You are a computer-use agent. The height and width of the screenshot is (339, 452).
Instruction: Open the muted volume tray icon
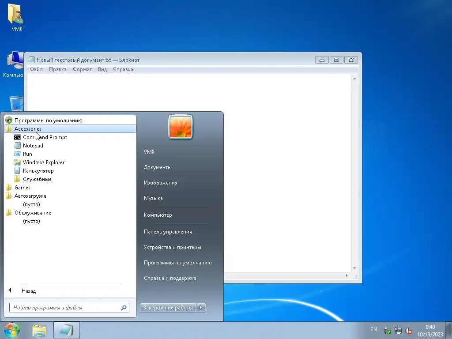click(x=409, y=331)
